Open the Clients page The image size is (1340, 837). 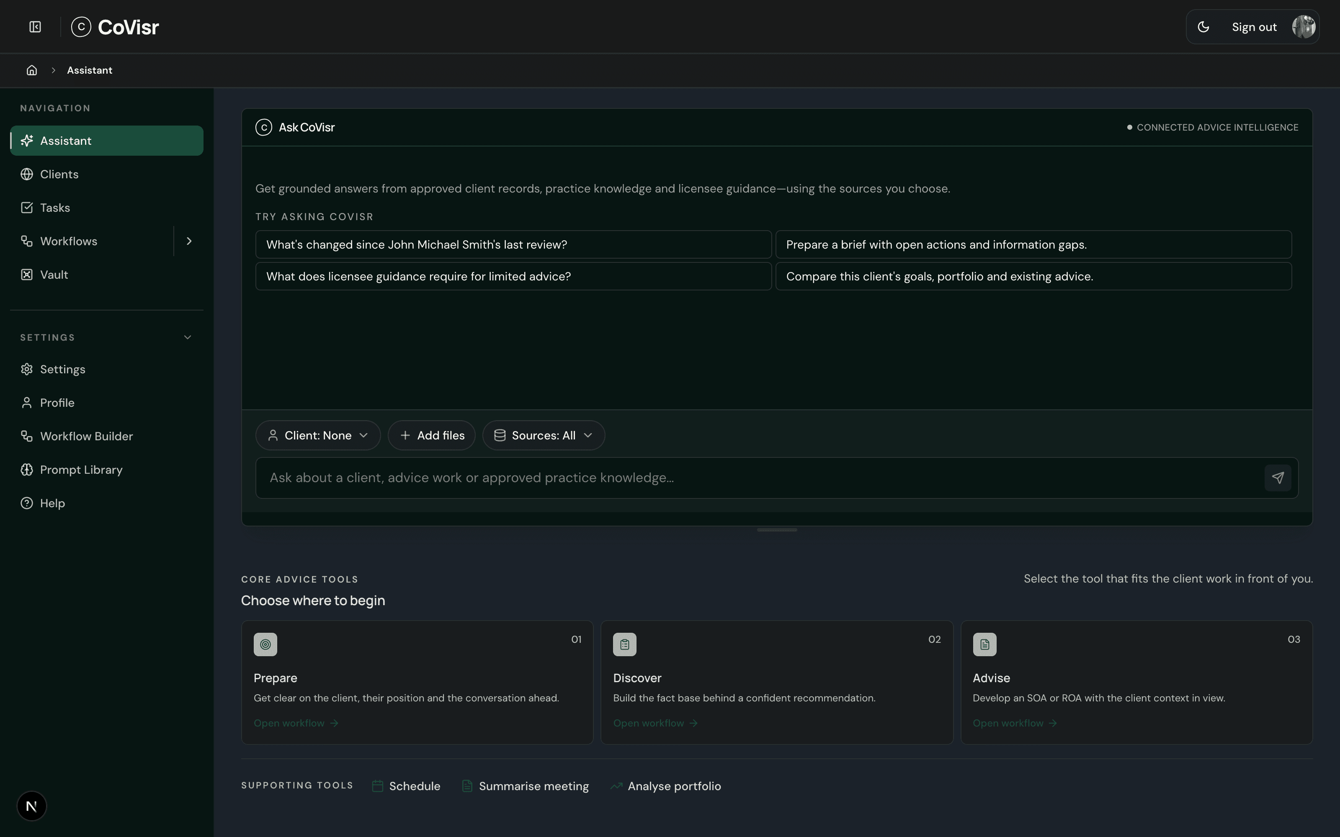click(x=107, y=175)
